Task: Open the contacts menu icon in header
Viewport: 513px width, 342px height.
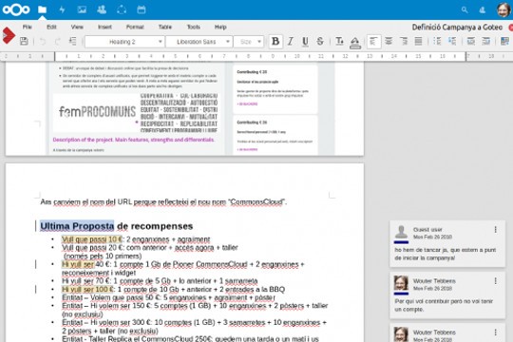Action: 483,10
